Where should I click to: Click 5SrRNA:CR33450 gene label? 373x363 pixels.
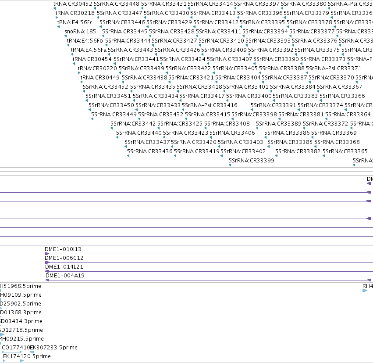(x=111, y=105)
